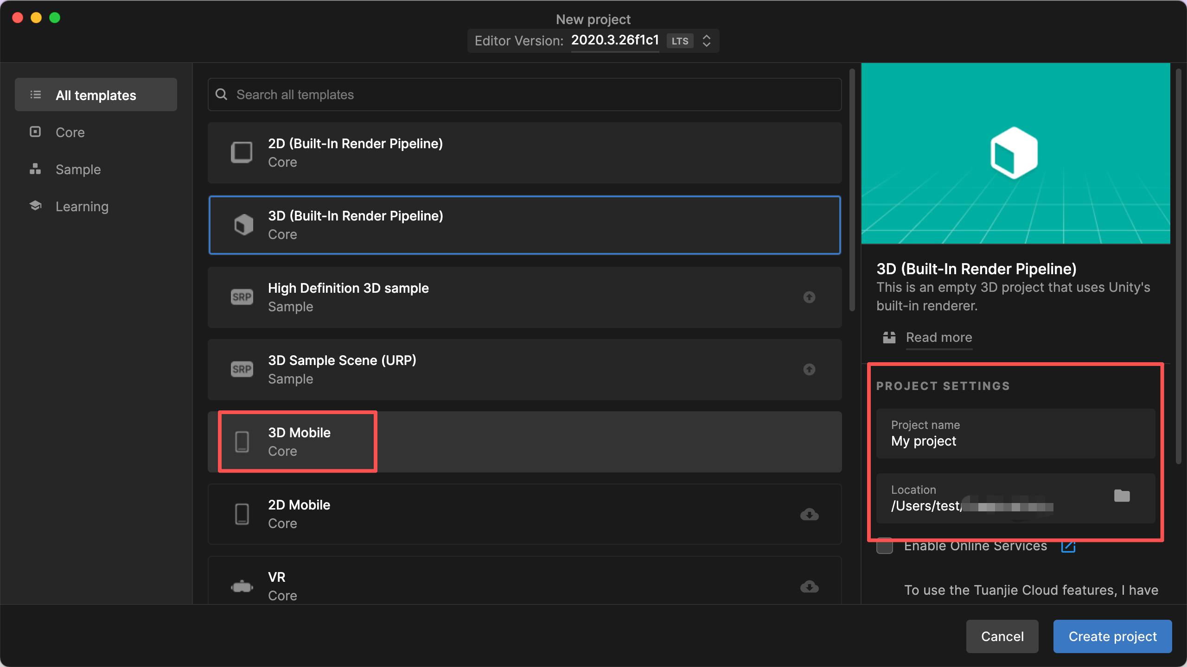Image resolution: width=1187 pixels, height=667 pixels.
Task: Edit the Project name field
Action: (1015, 434)
